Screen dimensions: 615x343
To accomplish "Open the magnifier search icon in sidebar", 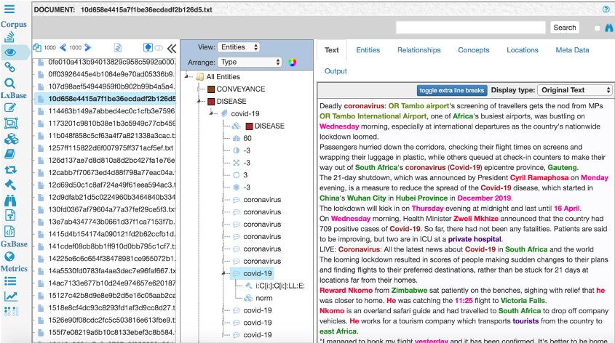I will click(9, 83).
